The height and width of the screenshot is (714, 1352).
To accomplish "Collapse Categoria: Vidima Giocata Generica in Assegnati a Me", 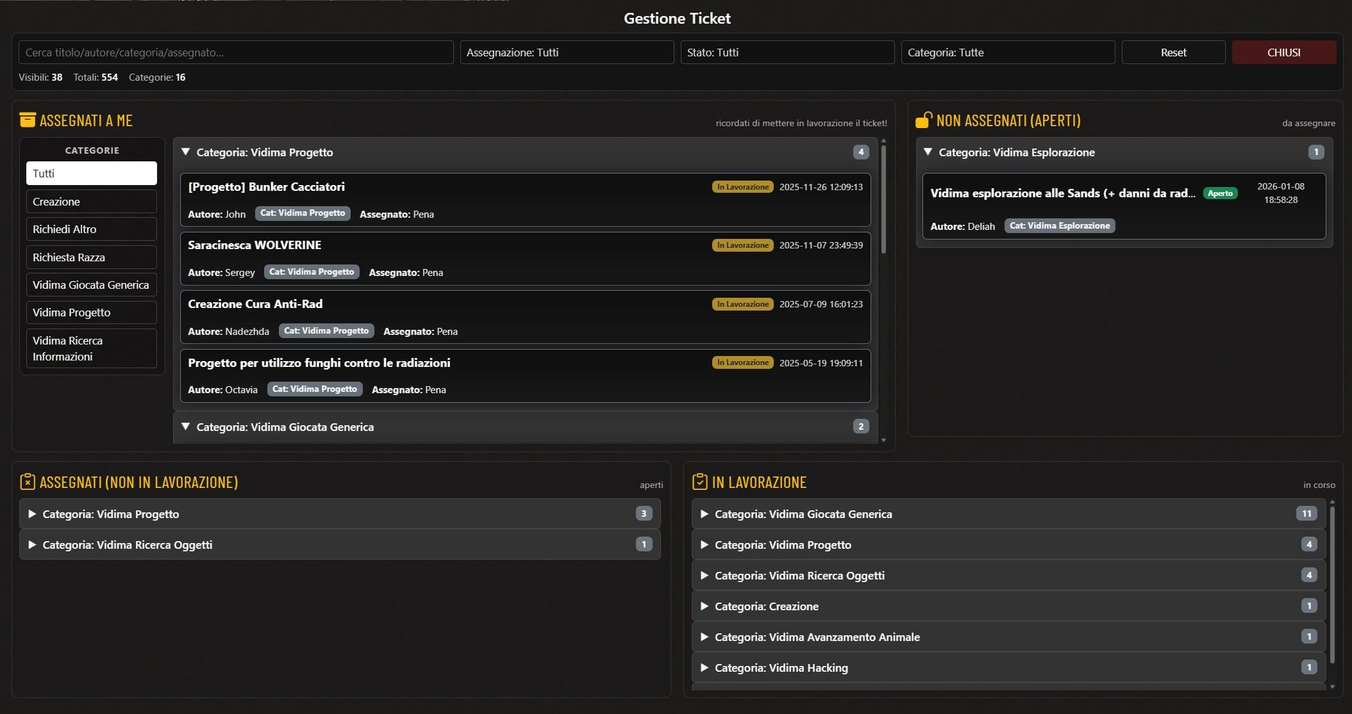I will (x=525, y=427).
